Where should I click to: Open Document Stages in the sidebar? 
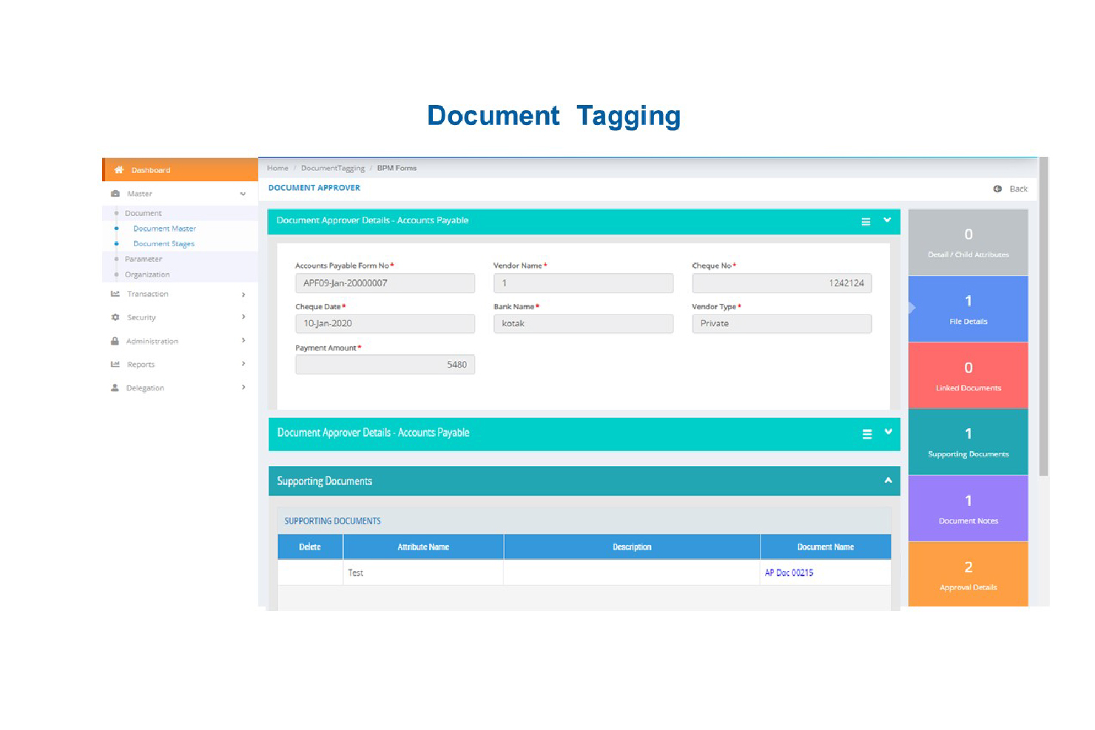tap(164, 243)
